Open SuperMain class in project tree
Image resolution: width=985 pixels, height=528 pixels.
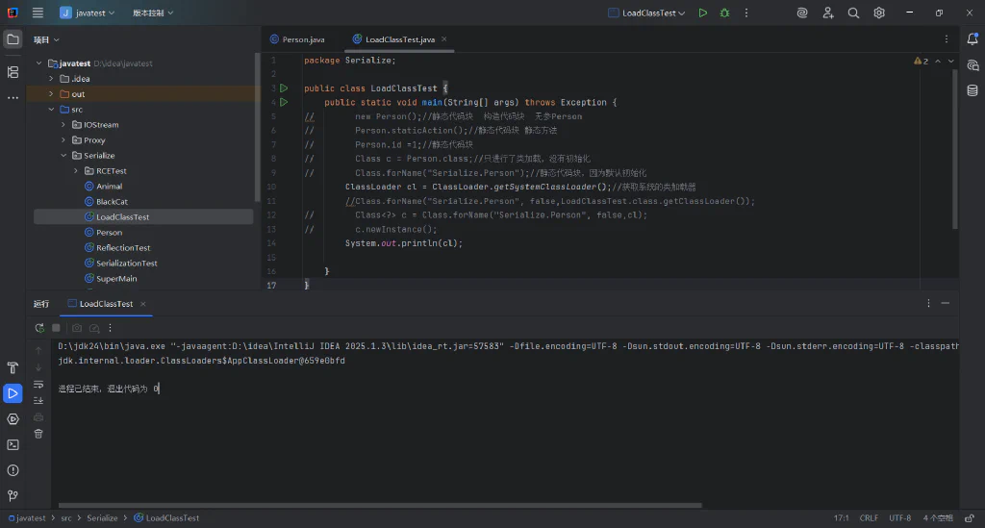point(116,279)
